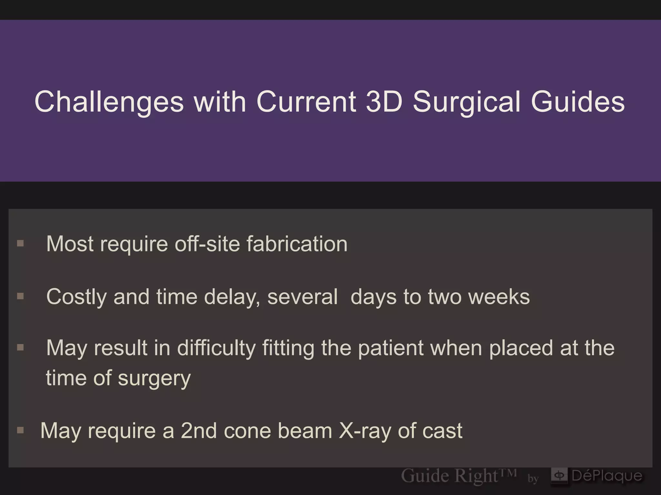661x495 pixels.
Task: Click the DéPlaque logo icon
Action: tap(559, 476)
